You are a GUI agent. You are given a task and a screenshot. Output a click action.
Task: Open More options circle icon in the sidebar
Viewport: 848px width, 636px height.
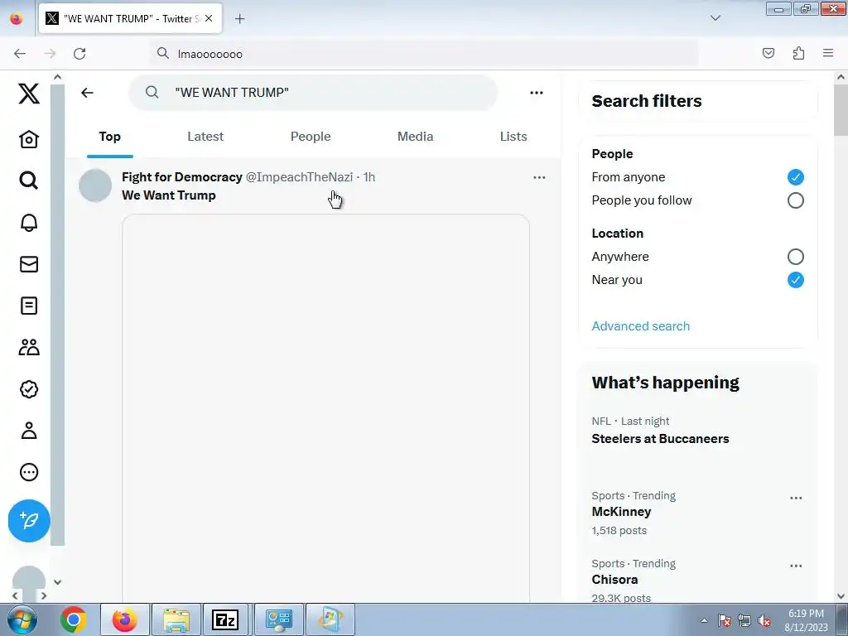pos(29,472)
